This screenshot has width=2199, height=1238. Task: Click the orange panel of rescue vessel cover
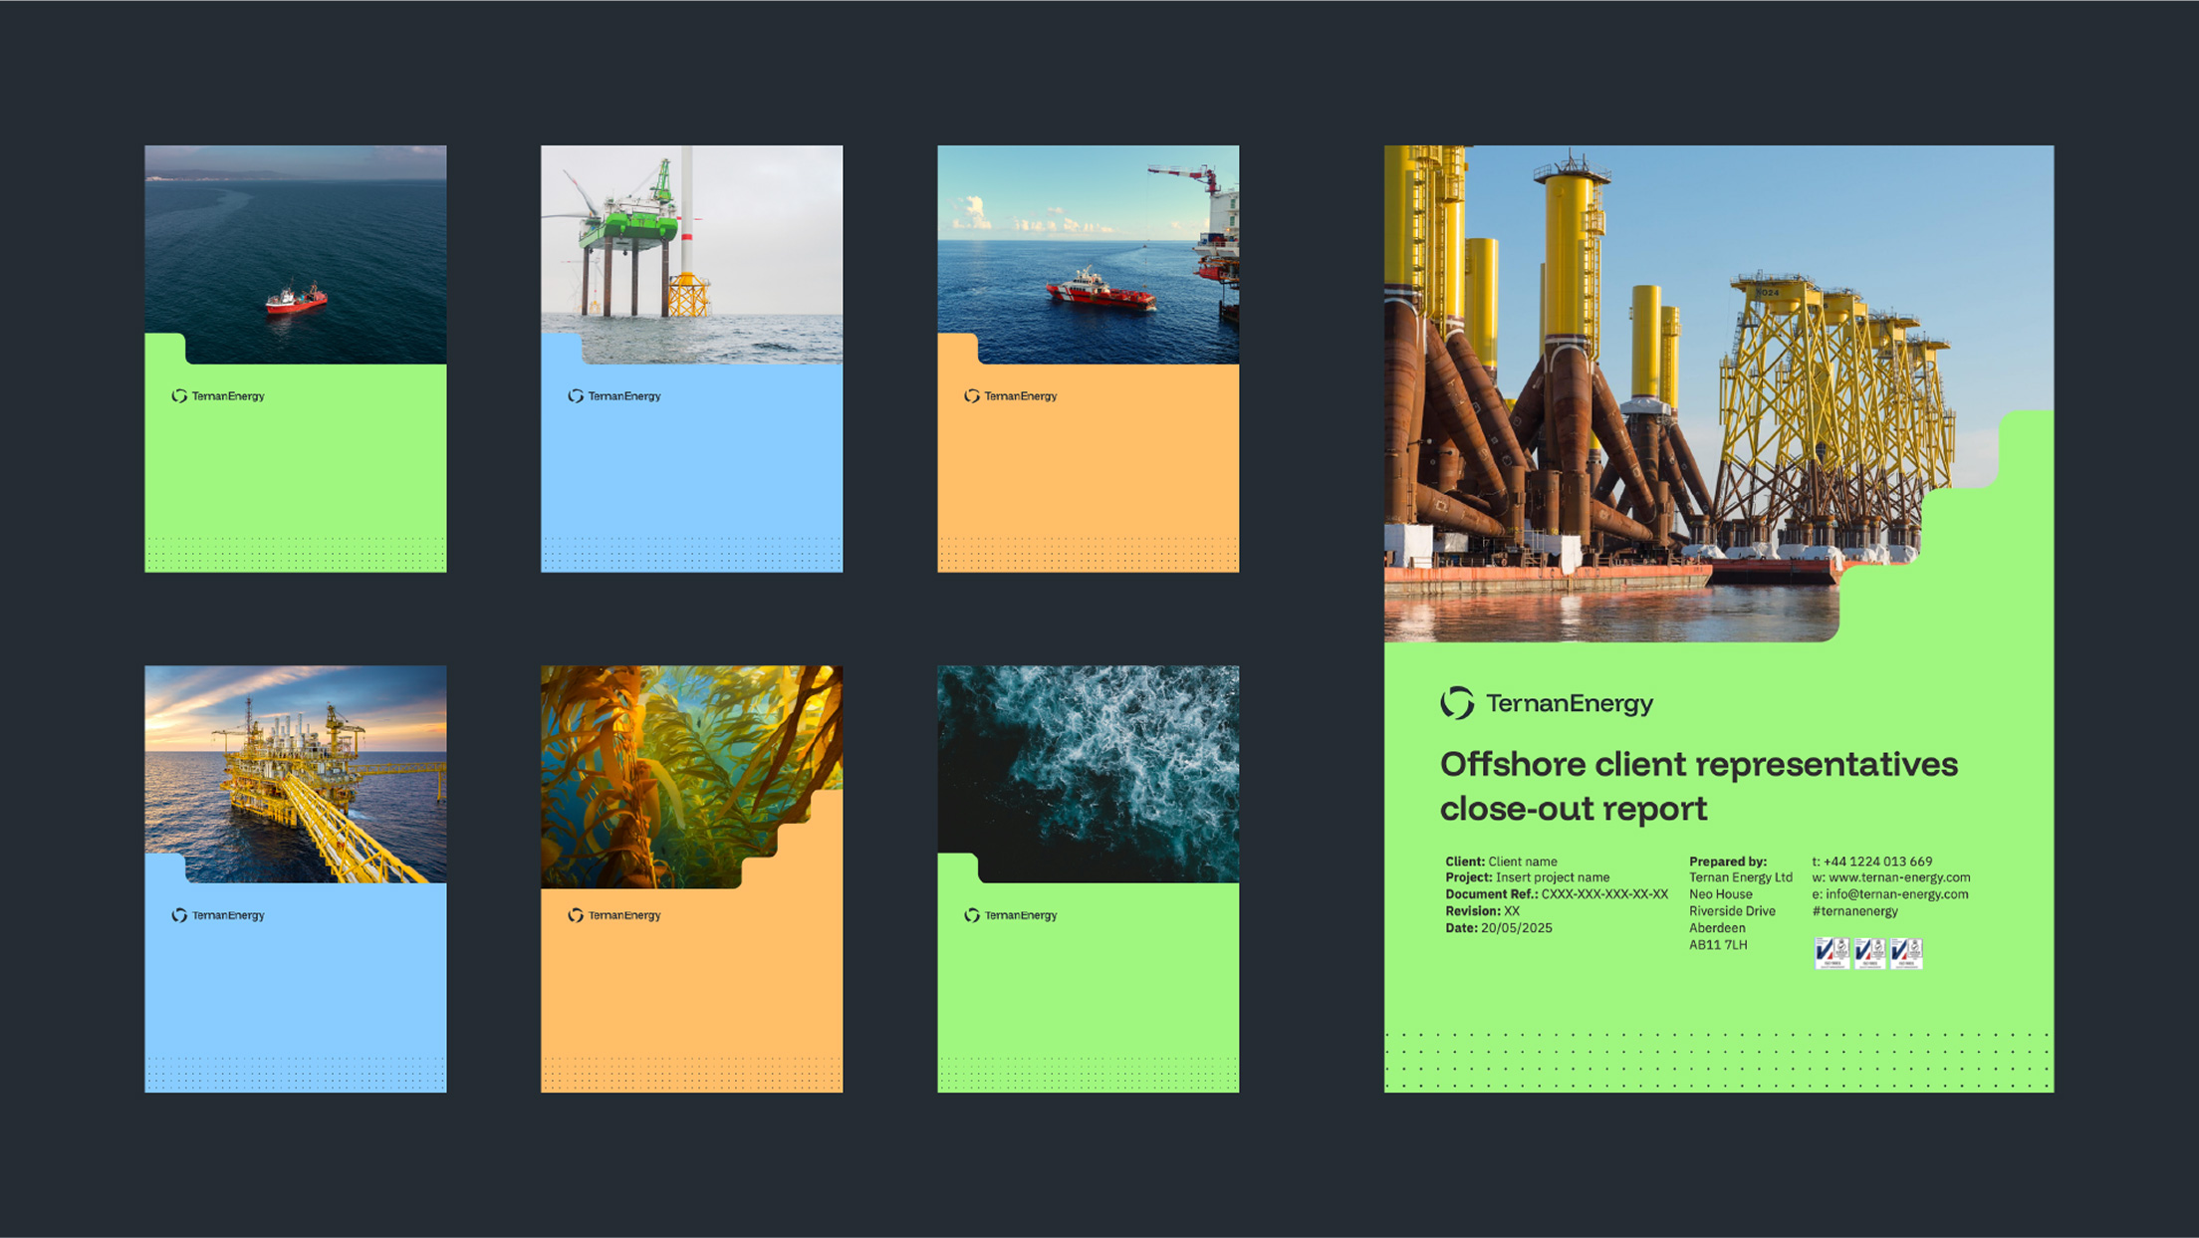click(x=1088, y=468)
